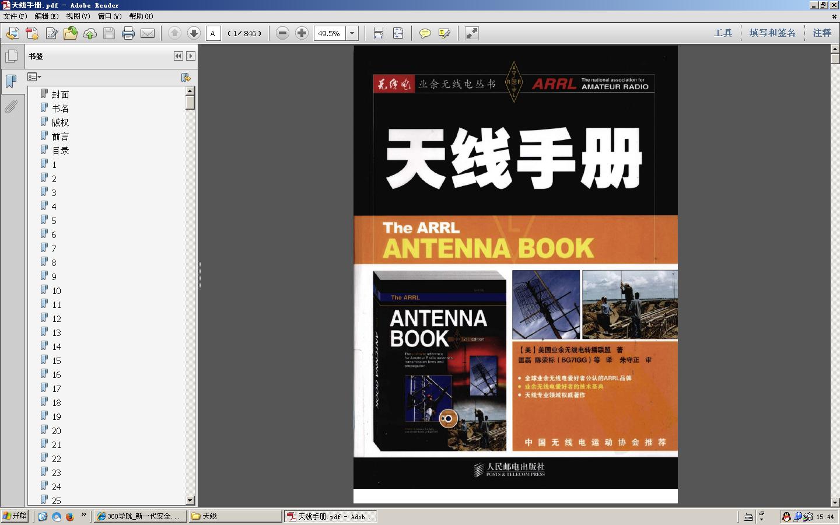Click the Firefox quick launch icon

click(x=69, y=516)
